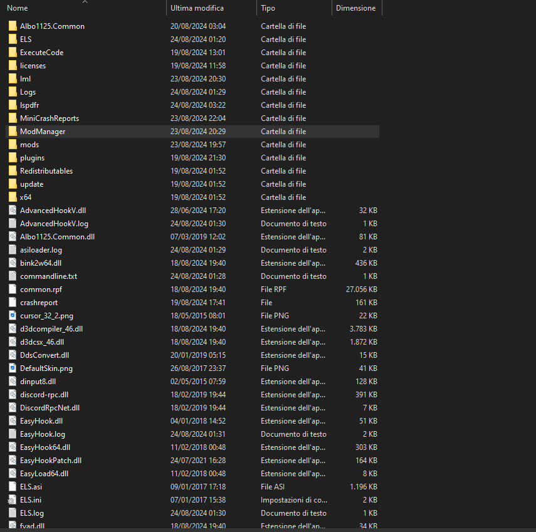Click the bink2w64.dll file icon
Image resolution: width=536 pixels, height=532 pixels.
pyautogui.click(x=13, y=263)
